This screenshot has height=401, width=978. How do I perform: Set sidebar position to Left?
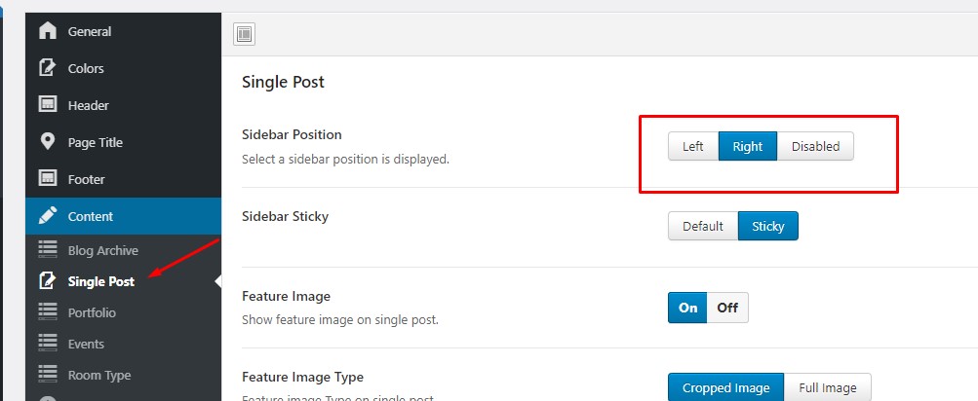[693, 146]
